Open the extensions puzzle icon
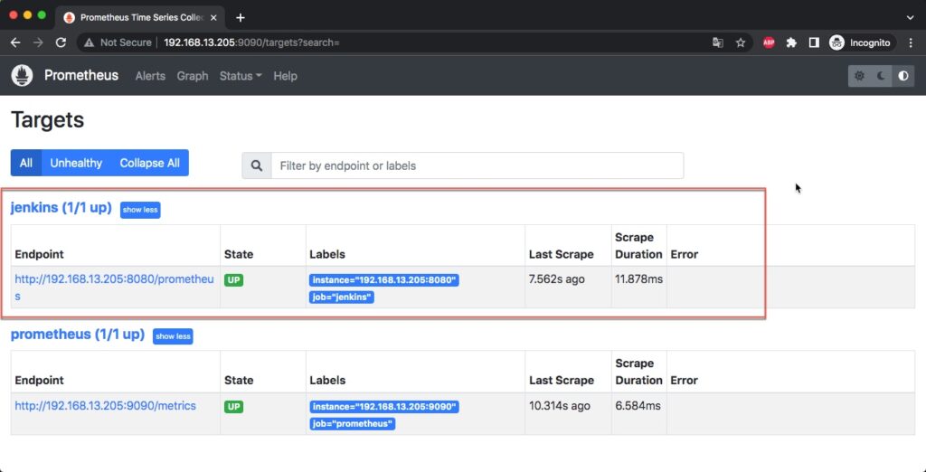The image size is (926, 472). (791, 42)
